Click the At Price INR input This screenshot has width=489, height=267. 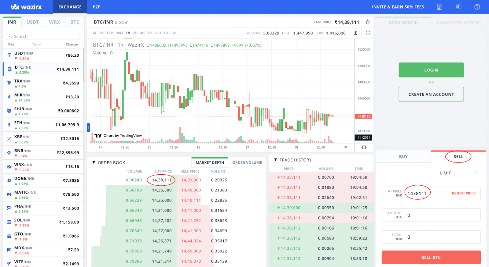(x=431, y=193)
